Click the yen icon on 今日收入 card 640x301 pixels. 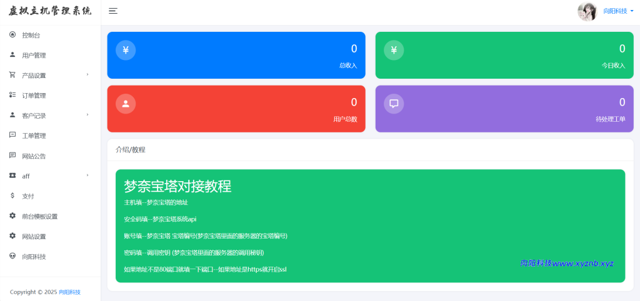tap(394, 50)
